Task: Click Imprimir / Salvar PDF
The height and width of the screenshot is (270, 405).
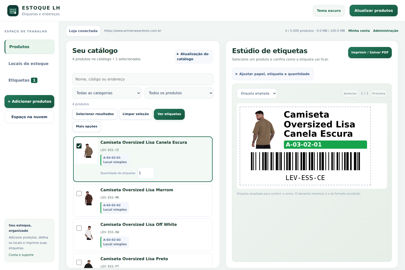Action: (370, 53)
